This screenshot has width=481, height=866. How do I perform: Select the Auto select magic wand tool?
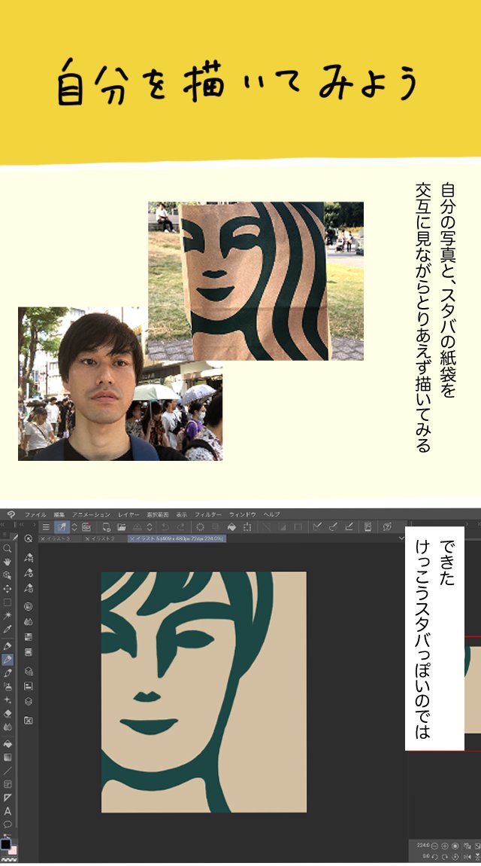click(8, 615)
